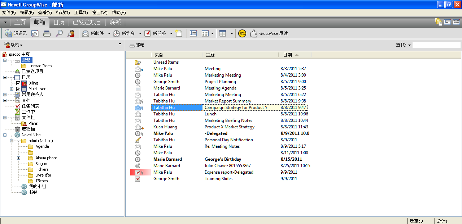Toggle the Billing calendar checkbox
This screenshot has height=224, width=462.
click(18, 83)
